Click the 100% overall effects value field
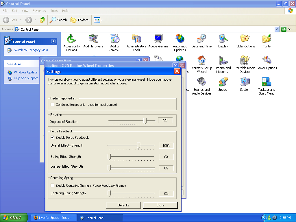Image resolution: width=296 pixels, height=222 pixels. (166, 146)
